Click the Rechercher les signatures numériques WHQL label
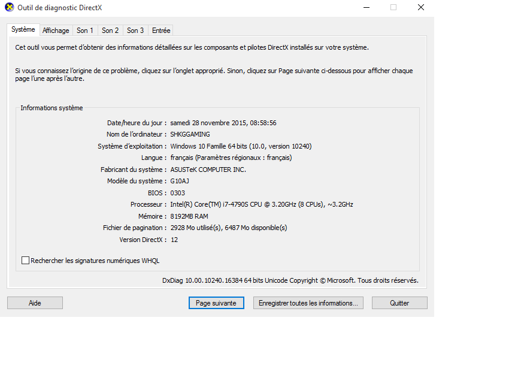The width and height of the screenshot is (527, 387). click(x=95, y=261)
